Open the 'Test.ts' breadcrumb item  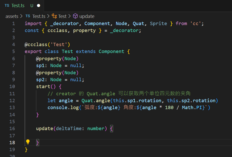click(x=39, y=16)
